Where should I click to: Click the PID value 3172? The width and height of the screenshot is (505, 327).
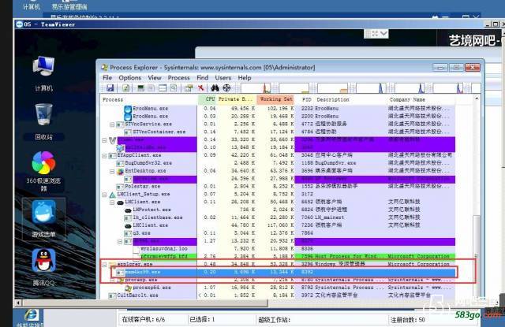(x=307, y=195)
